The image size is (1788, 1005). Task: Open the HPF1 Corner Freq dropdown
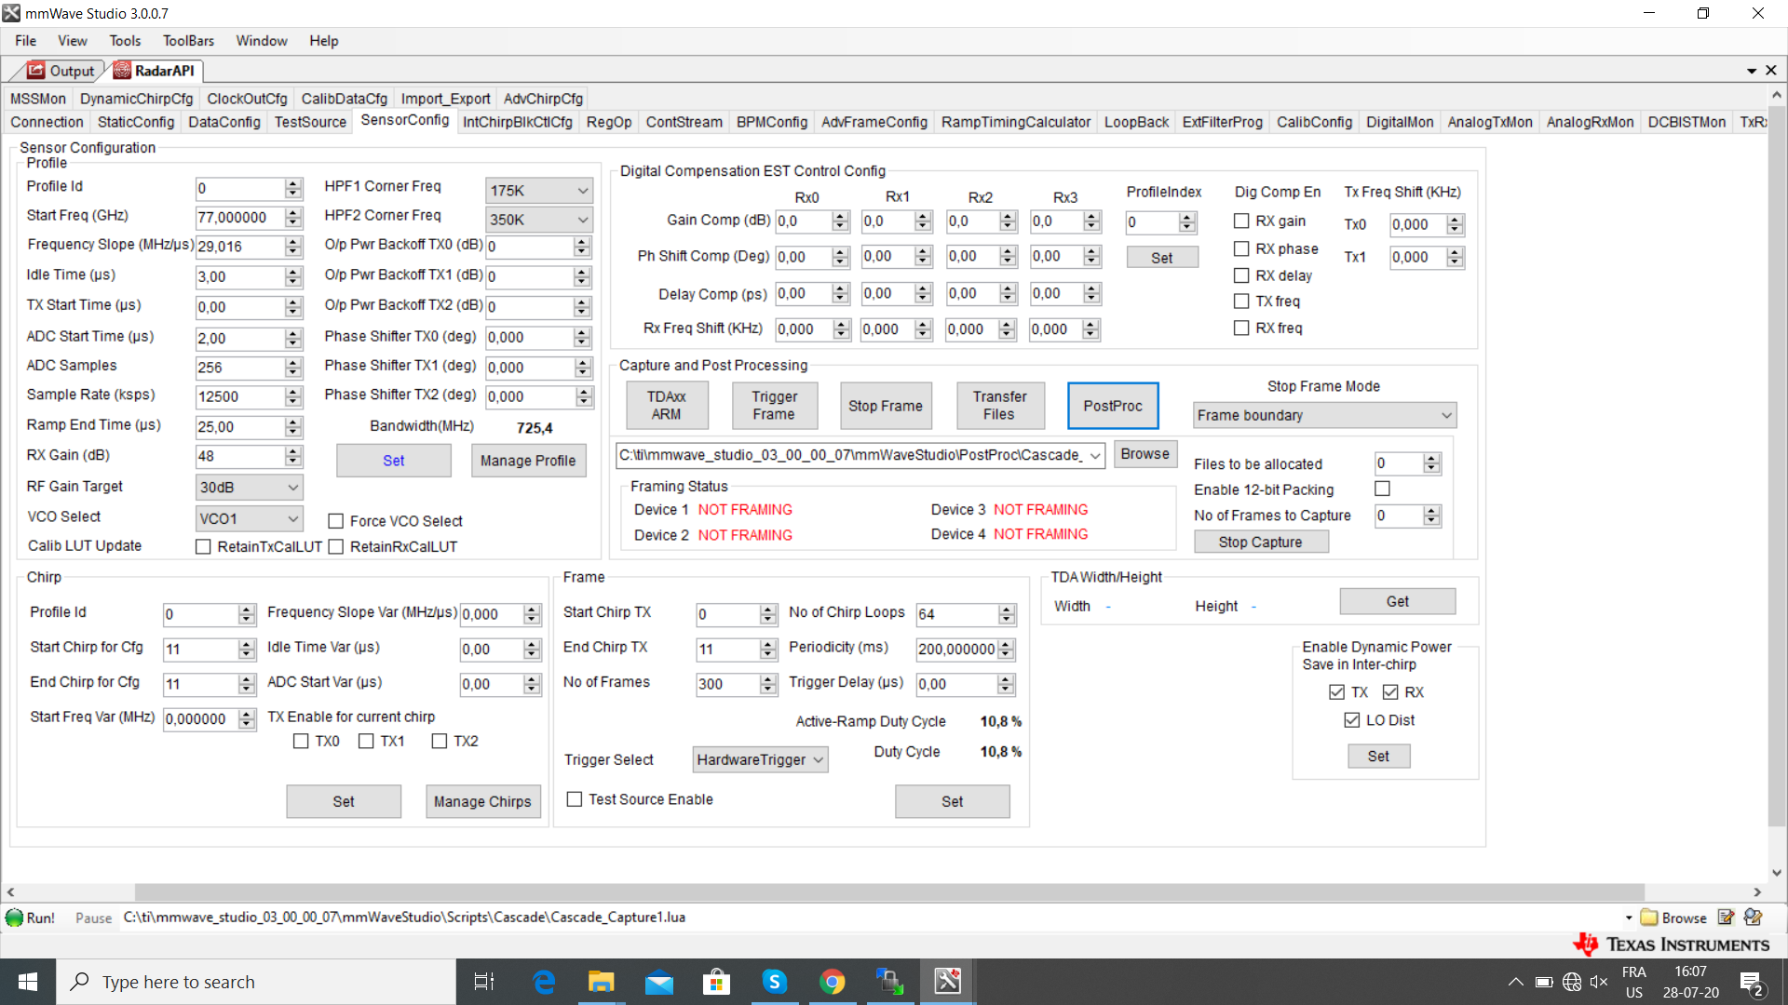(x=585, y=190)
